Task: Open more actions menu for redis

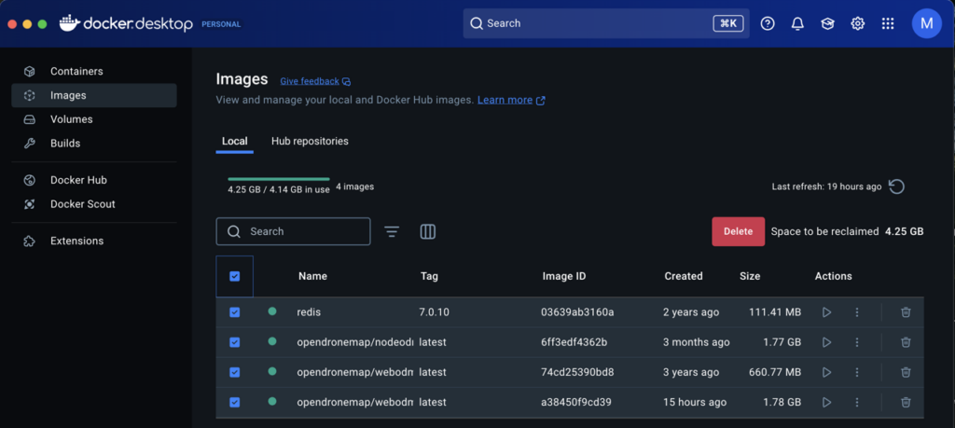Action: click(857, 312)
